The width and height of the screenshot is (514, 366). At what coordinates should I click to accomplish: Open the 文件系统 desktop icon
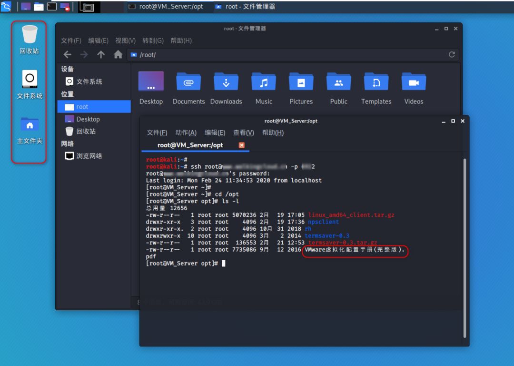pyautogui.click(x=30, y=84)
